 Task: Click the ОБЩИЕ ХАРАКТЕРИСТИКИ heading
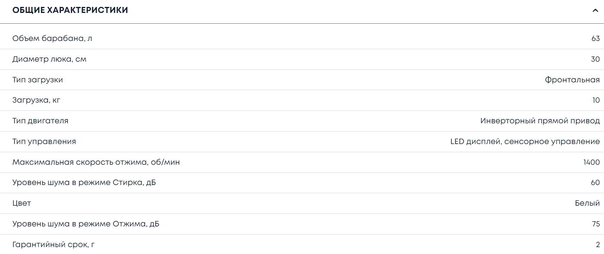click(x=70, y=10)
